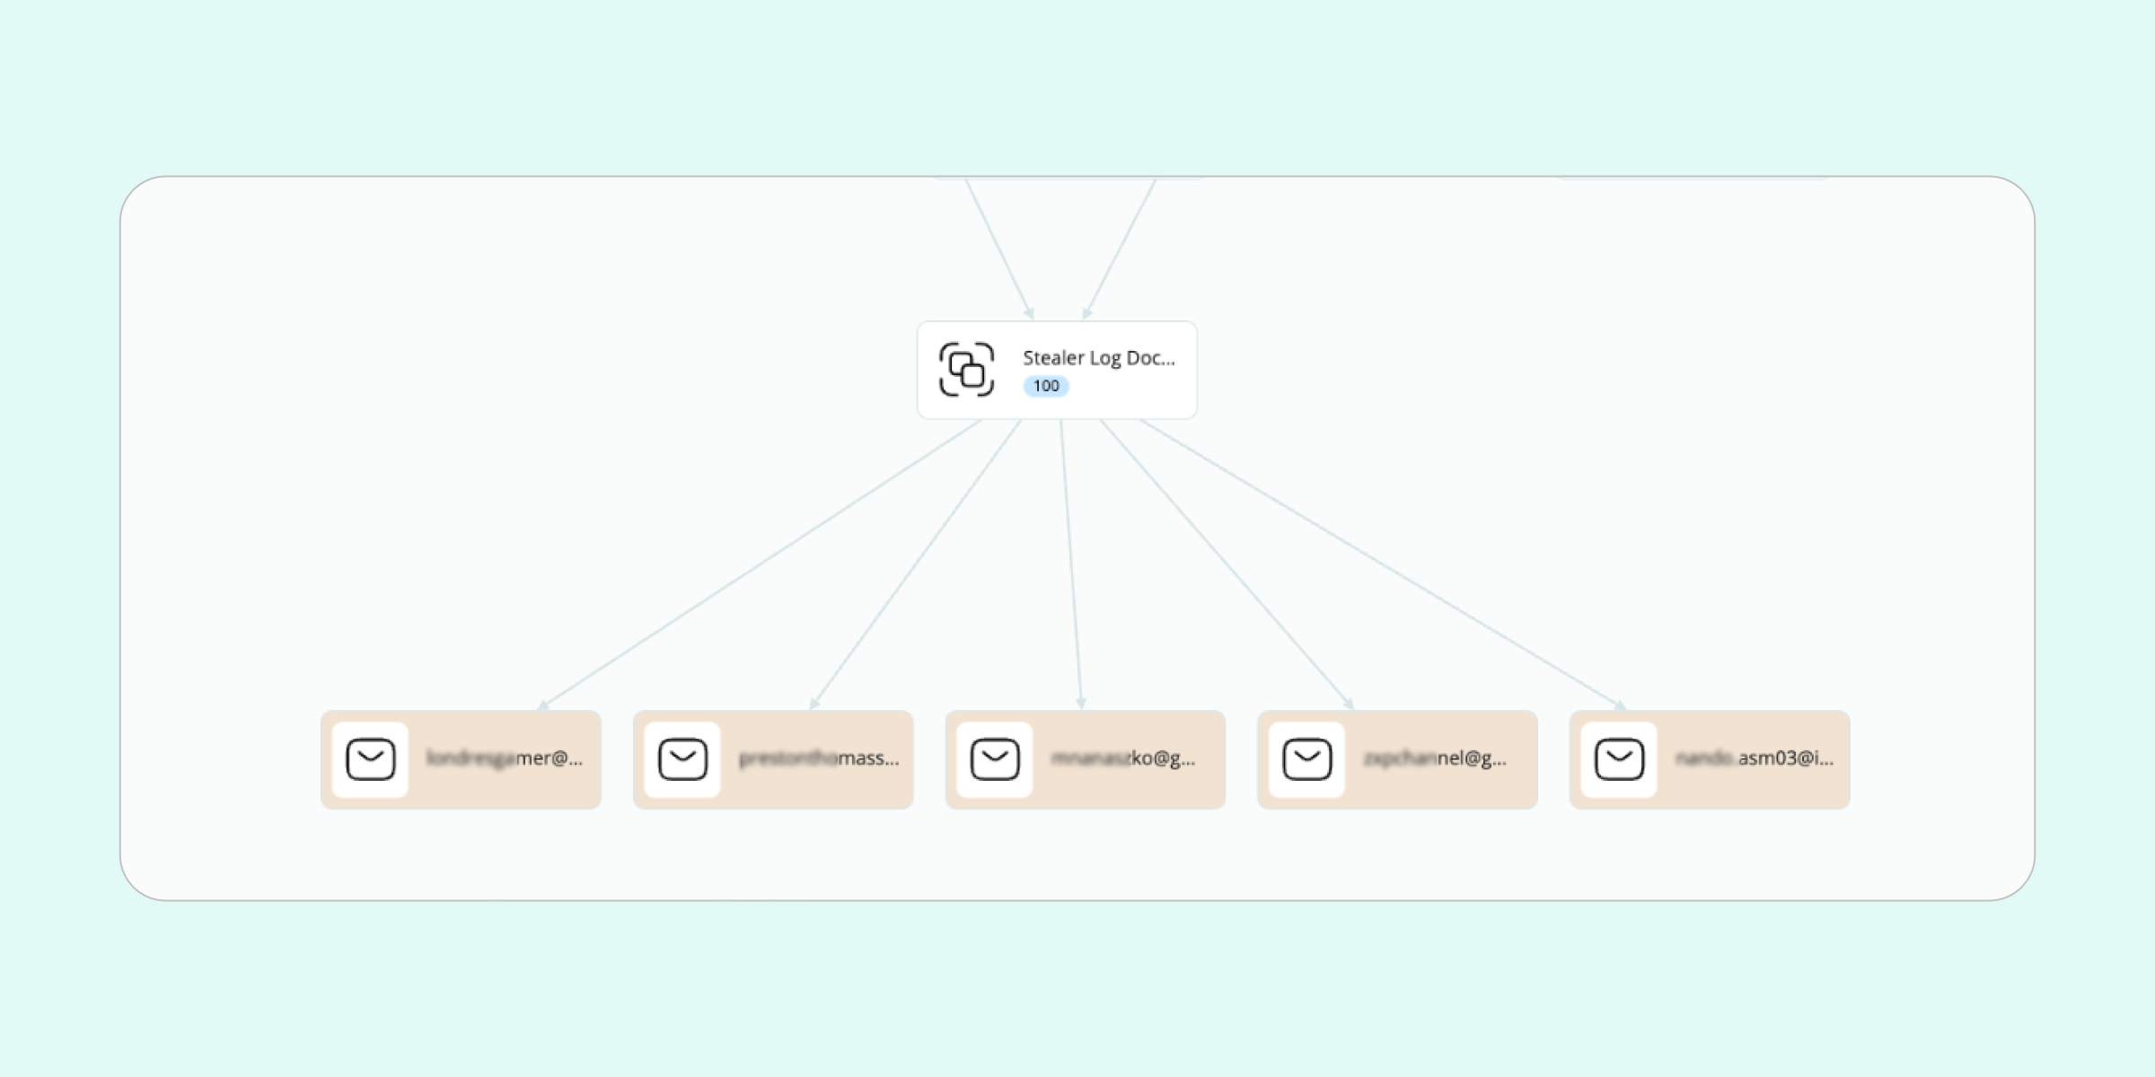Select left incoming edge above Stealer Log node
The image size is (2155, 1077).
998,248
